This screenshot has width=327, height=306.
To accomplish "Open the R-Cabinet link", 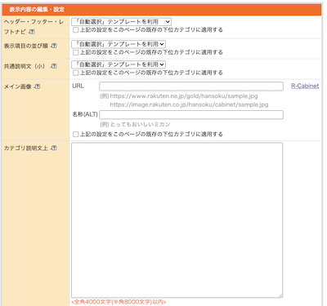I will pos(305,86).
